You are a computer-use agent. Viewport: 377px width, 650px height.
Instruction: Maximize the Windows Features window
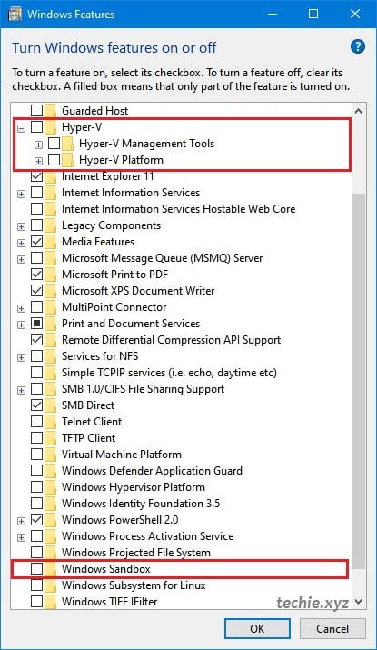313,14
